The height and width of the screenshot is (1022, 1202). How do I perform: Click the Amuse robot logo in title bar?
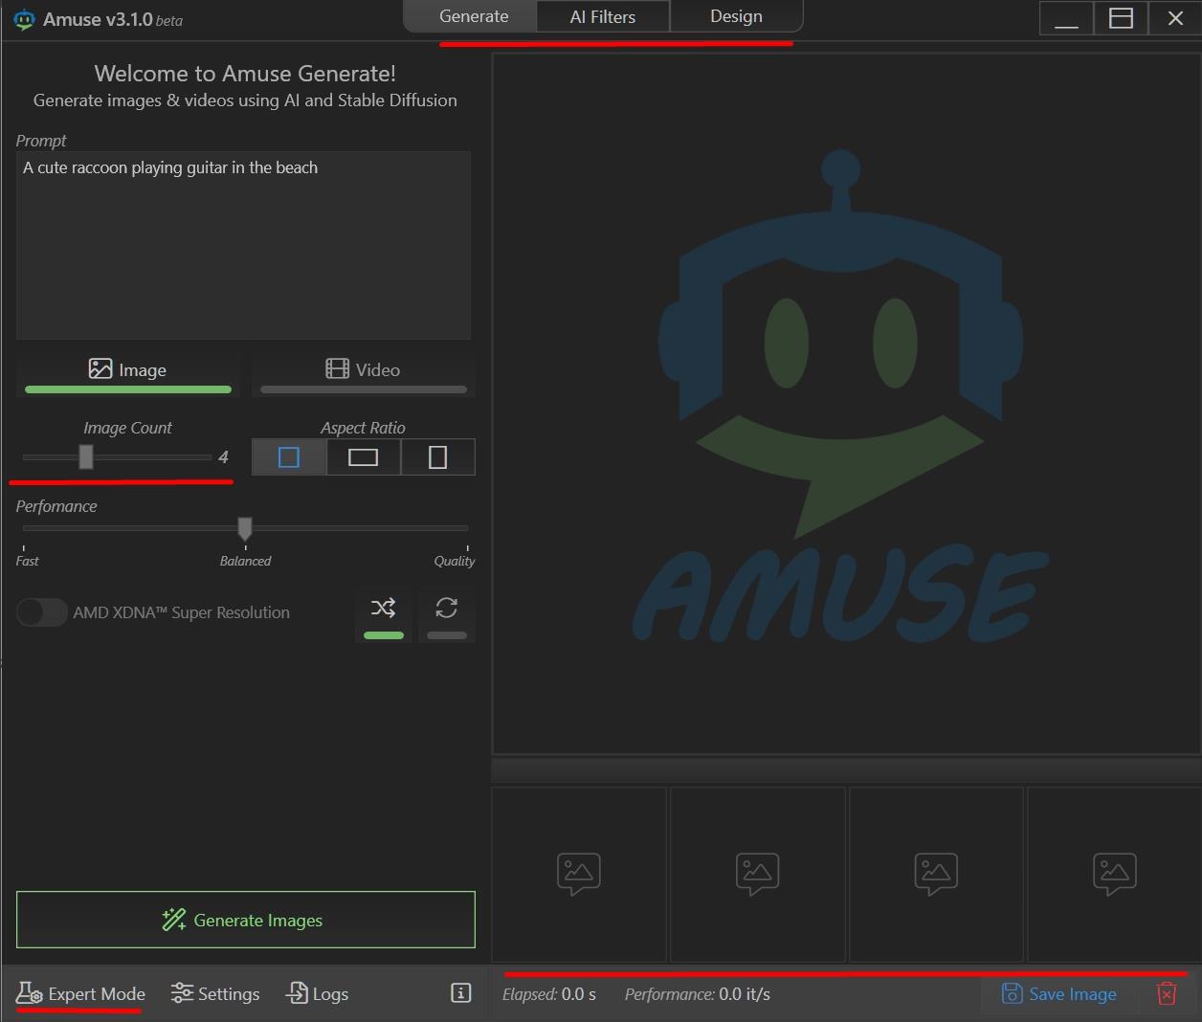coord(24,19)
